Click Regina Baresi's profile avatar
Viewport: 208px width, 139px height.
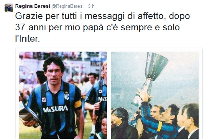point(9,8)
